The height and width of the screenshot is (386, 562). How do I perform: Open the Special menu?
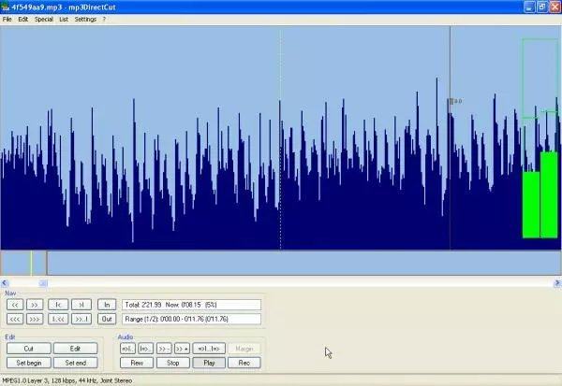tap(44, 20)
